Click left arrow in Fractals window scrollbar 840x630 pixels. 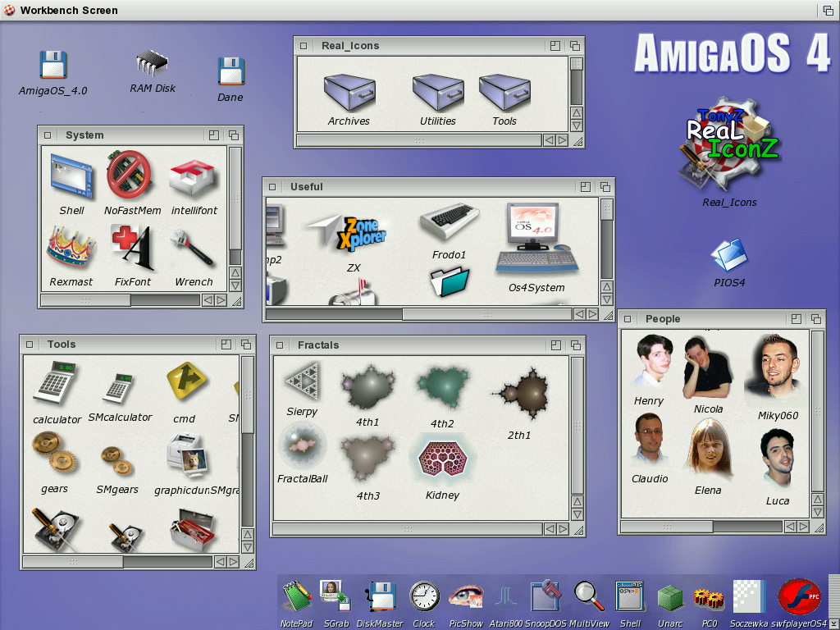(x=550, y=529)
